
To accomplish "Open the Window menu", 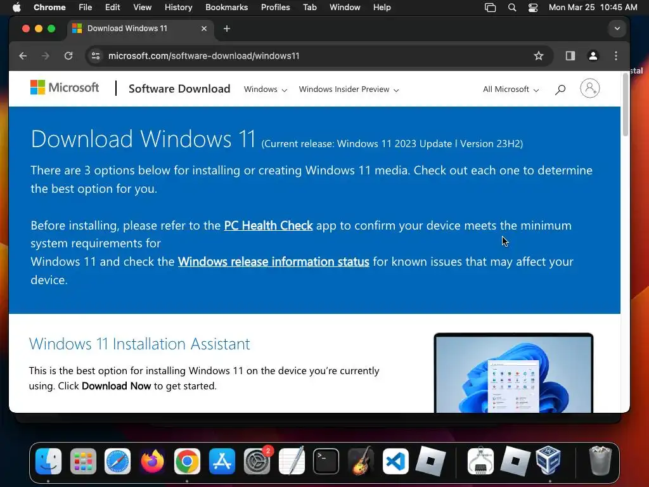I will tap(345, 7).
